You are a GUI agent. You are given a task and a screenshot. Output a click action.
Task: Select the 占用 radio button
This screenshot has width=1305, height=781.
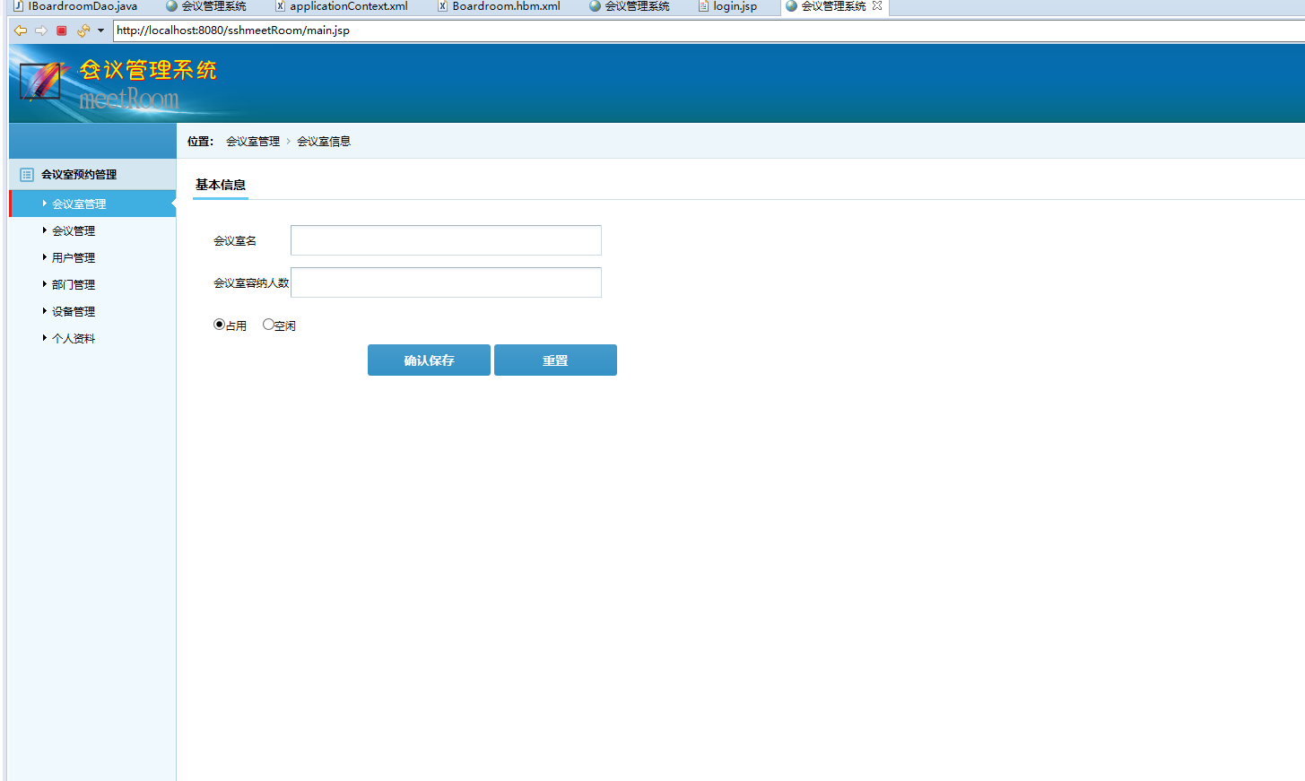[x=219, y=325]
